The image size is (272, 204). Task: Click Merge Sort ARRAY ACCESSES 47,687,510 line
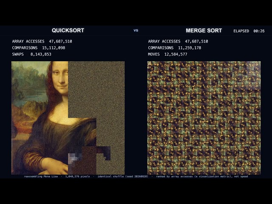click(x=178, y=41)
